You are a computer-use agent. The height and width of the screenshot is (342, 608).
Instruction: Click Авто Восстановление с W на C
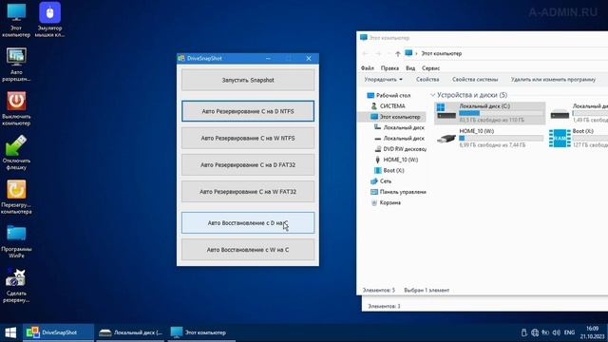pyautogui.click(x=248, y=250)
